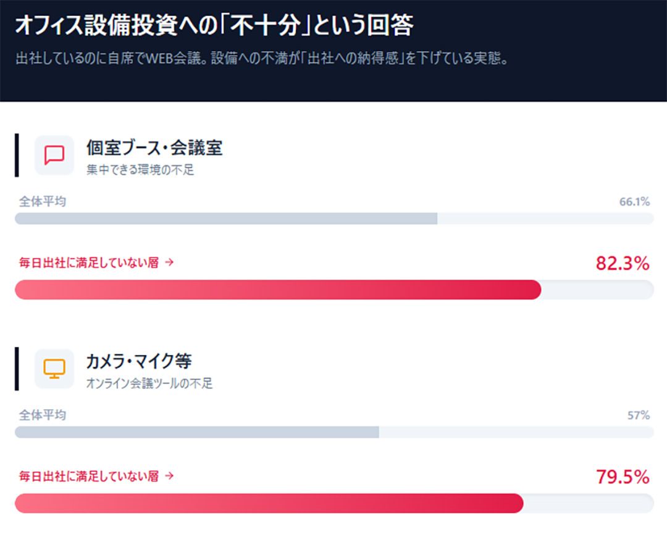This screenshot has width=667, height=534.
Task: Click the 79.5% percentage value
Action: click(x=622, y=477)
